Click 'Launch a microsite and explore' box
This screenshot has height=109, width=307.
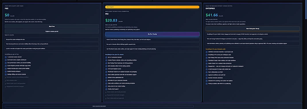tap(52, 49)
